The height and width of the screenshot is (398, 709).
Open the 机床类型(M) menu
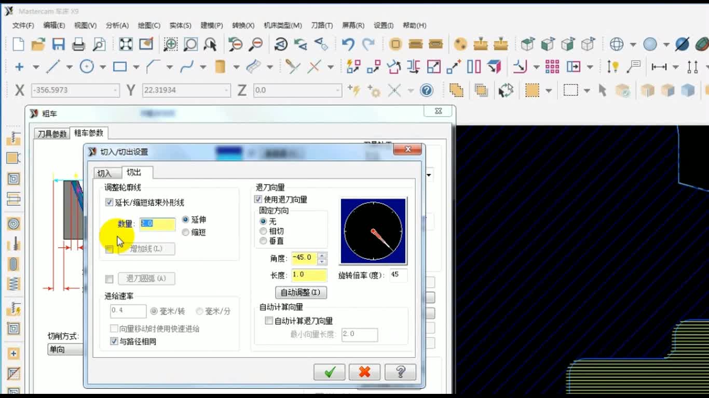click(x=283, y=25)
